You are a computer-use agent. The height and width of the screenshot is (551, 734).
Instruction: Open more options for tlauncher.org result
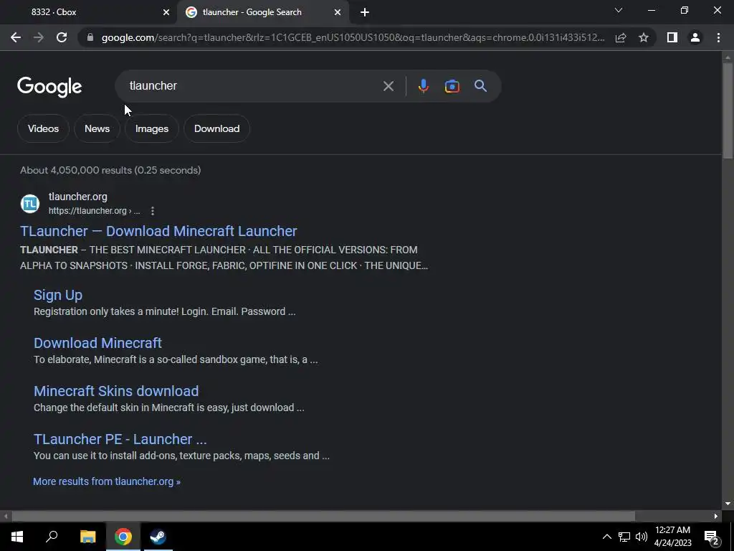click(152, 211)
